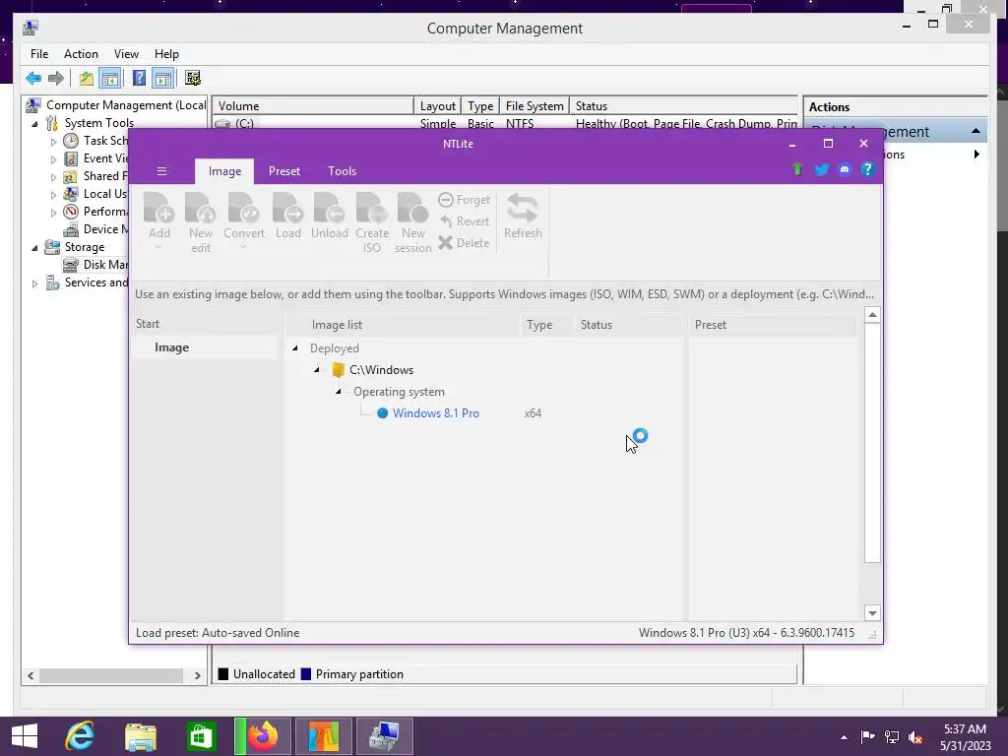Collapse the Deployed group
The height and width of the screenshot is (756, 1008).
(295, 347)
